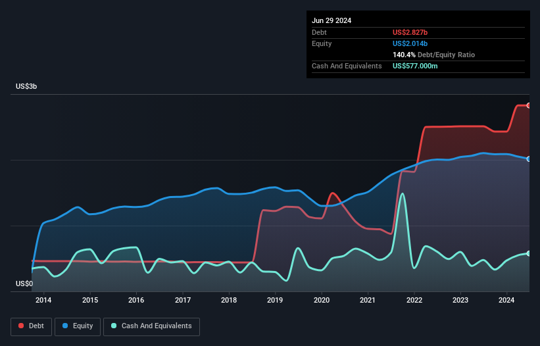The width and height of the screenshot is (540, 346).
Task: Select the 2018 x-axis label
Action: click(x=229, y=301)
